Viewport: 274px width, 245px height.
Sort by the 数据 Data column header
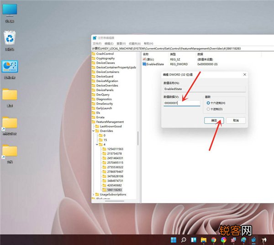point(200,54)
